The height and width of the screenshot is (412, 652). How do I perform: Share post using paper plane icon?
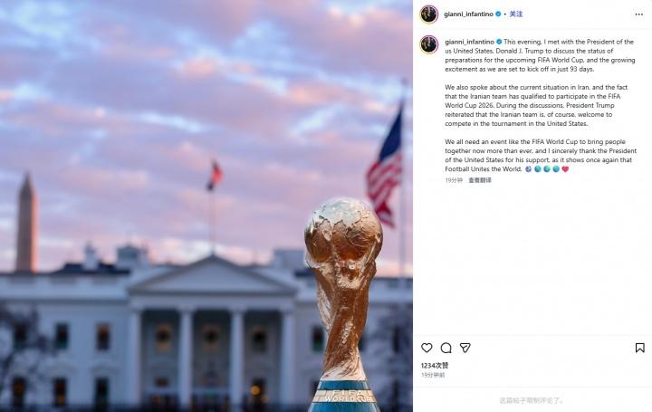pos(465,348)
